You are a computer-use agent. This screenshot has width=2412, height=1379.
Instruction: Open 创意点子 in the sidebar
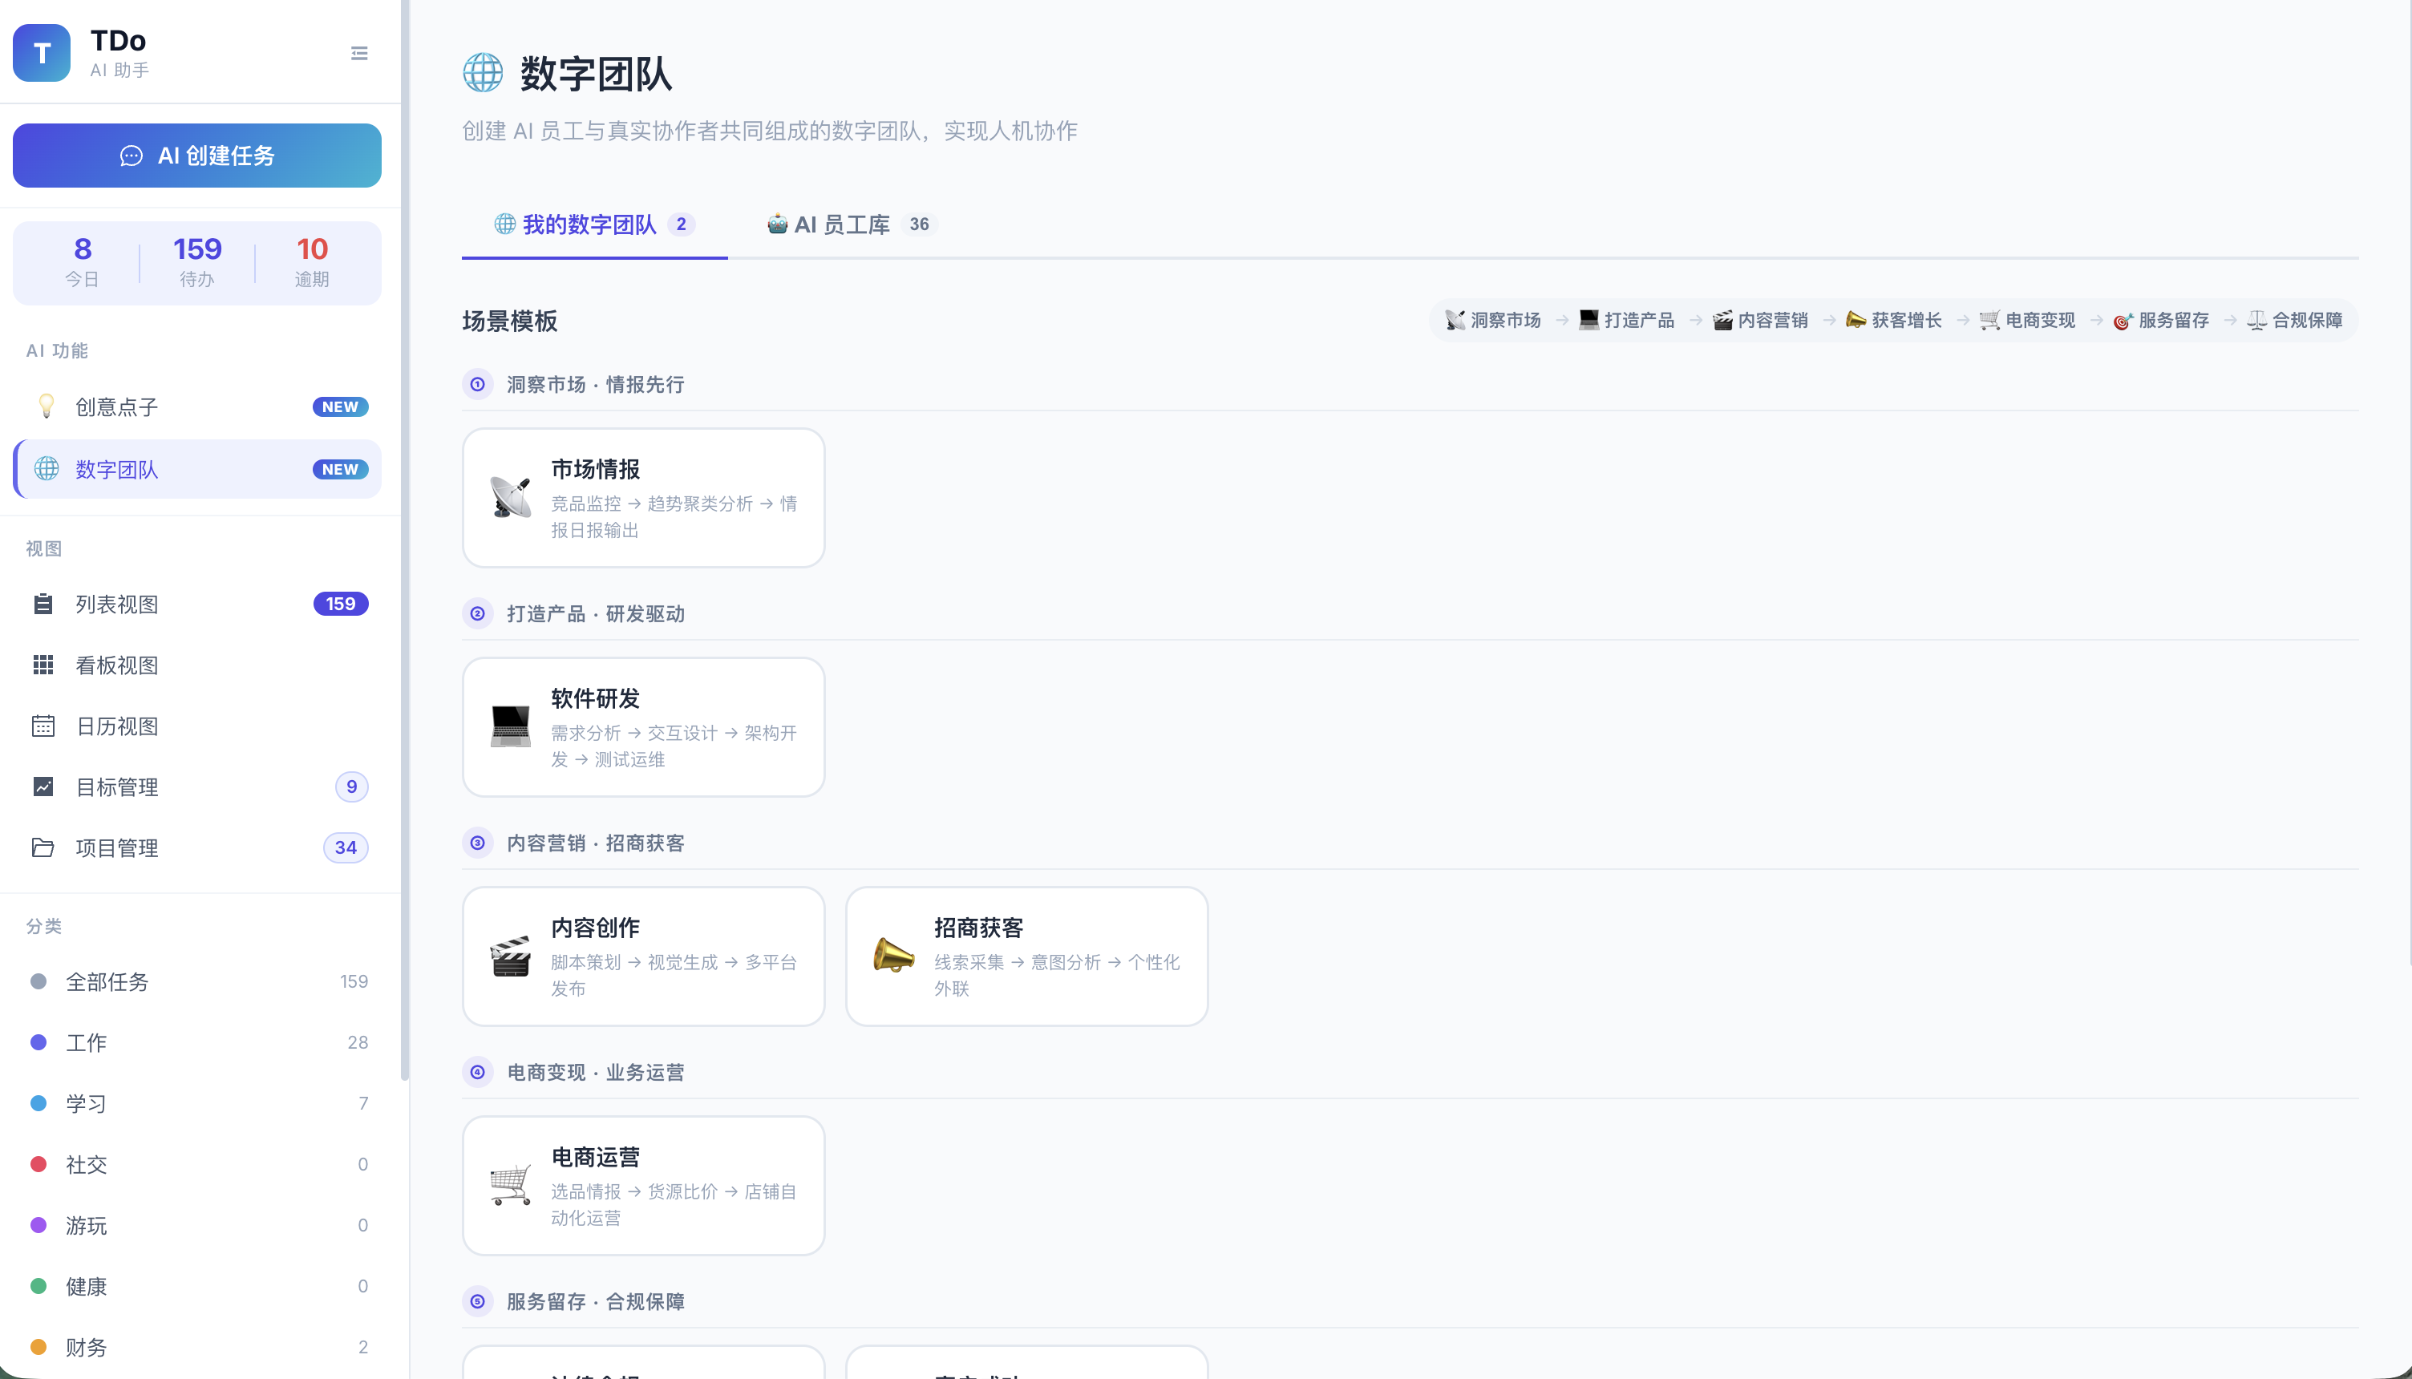click(198, 406)
